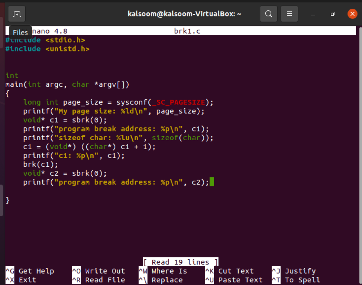Click the Get Help shortcut label
Screen dimensions: 362x285
coord(36,271)
